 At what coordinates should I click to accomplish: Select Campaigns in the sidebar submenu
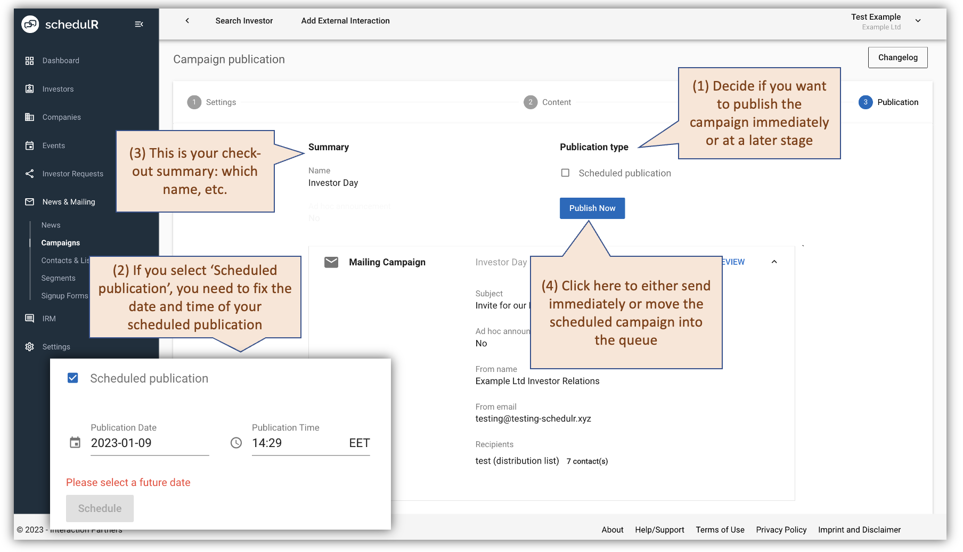[x=61, y=243]
